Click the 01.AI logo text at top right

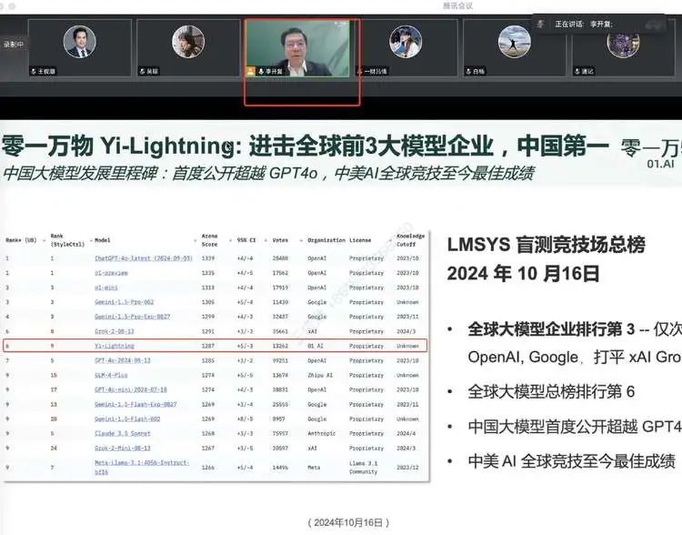click(x=660, y=164)
